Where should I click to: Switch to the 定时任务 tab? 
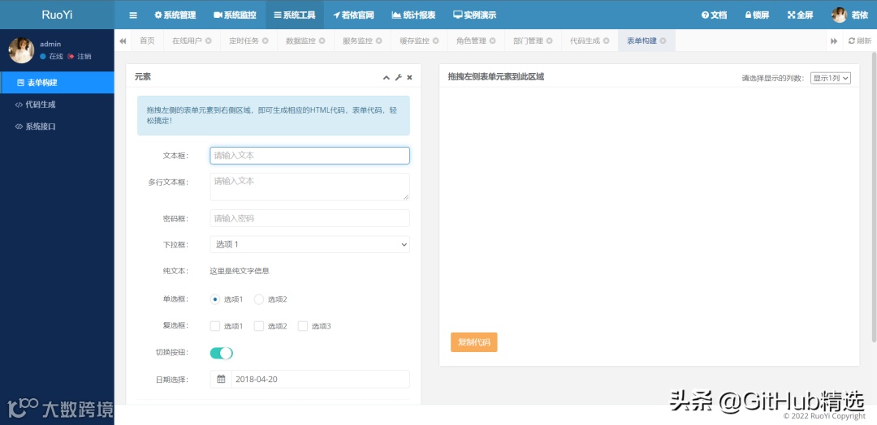[x=244, y=41]
